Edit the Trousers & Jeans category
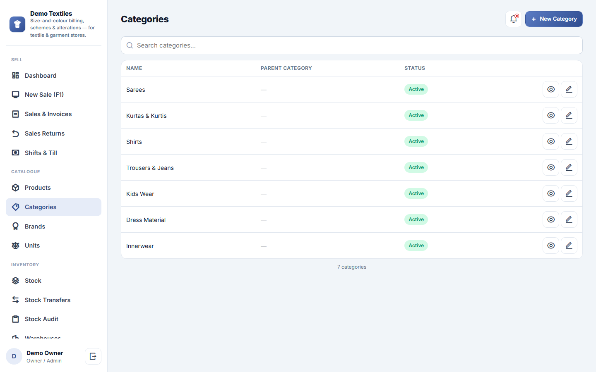Image resolution: width=596 pixels, height=372 pixels. click(569, 167)
